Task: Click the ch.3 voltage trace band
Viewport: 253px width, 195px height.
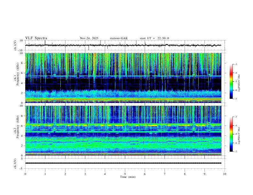Action: (x=123, y=163)
